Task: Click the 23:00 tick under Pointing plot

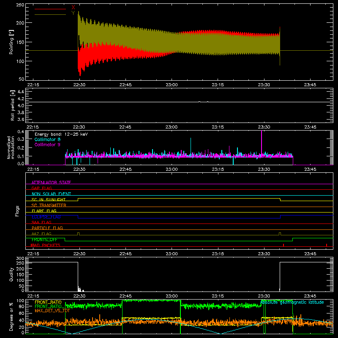Action: [172, 85]
